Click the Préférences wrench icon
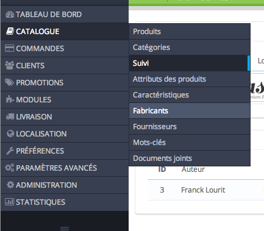This screenshot has width=264, height=231. pyautogui.click(x=10, y=151)
